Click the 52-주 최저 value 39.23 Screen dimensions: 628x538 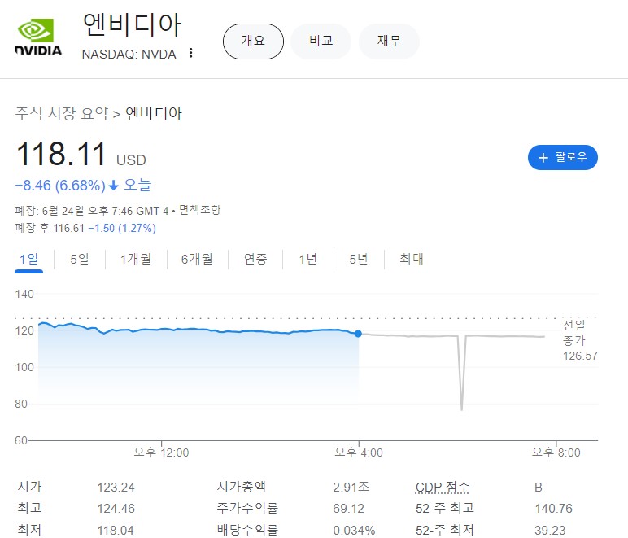pyautogui.click(x=550, y=531)
